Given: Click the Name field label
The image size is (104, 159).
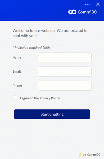Looking at the screenshot, I should point(17,58).
